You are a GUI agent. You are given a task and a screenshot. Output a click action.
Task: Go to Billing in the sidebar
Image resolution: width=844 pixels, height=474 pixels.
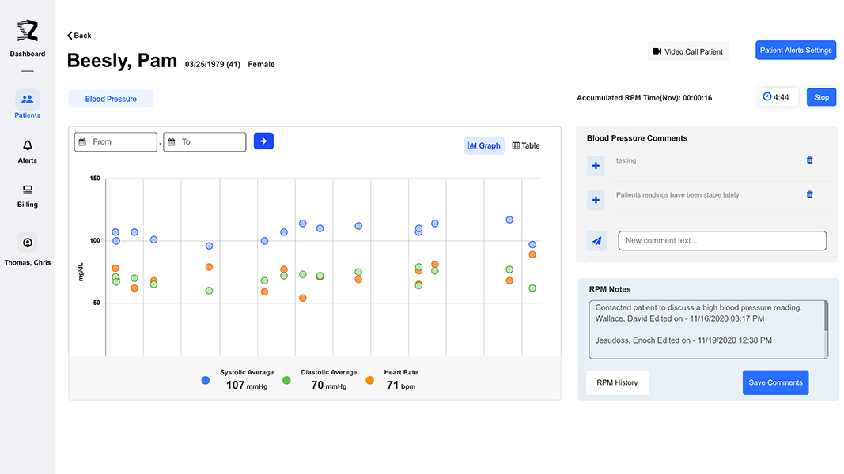coord(28,190)
